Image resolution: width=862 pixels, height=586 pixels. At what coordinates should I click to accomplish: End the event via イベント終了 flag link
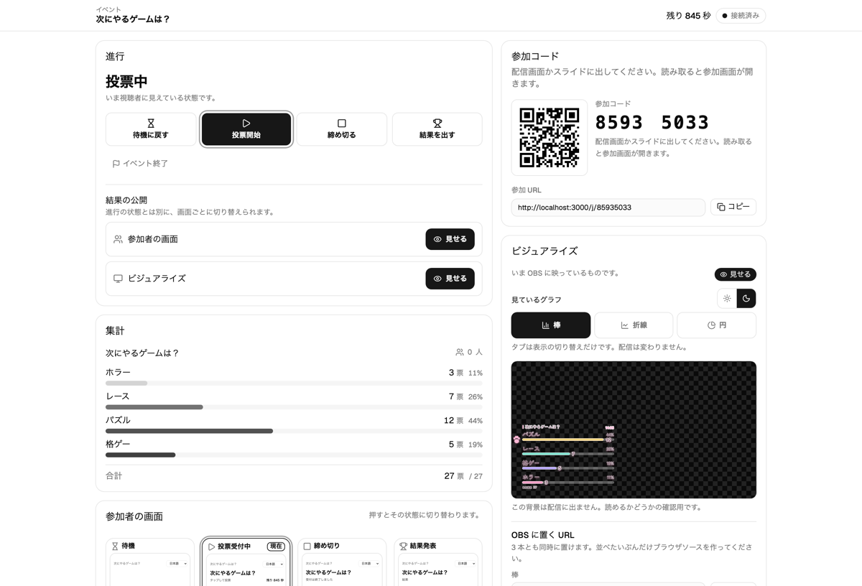point(140,164)
